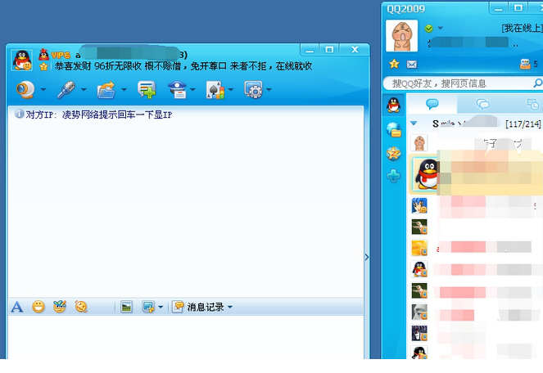Minimize the QQ2009 main panel
The width and height of the screenshot is (543, 373).
point(499,8)
